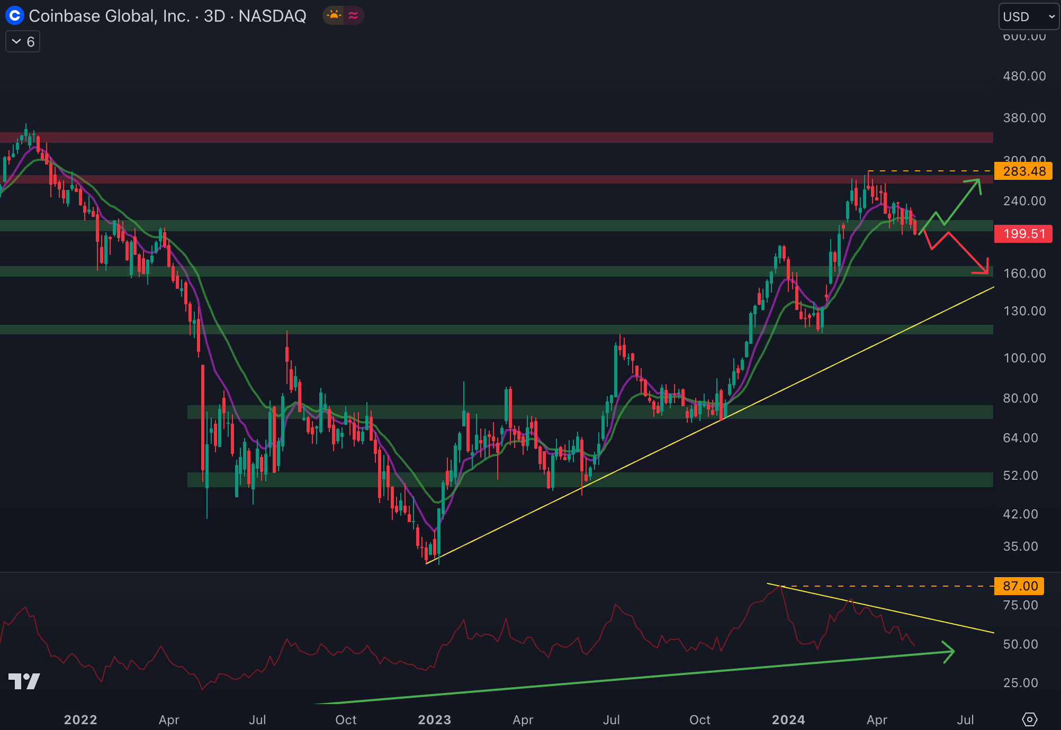Click the 2023 label on time axis
1061x730 pixels.
coord(434,719)
